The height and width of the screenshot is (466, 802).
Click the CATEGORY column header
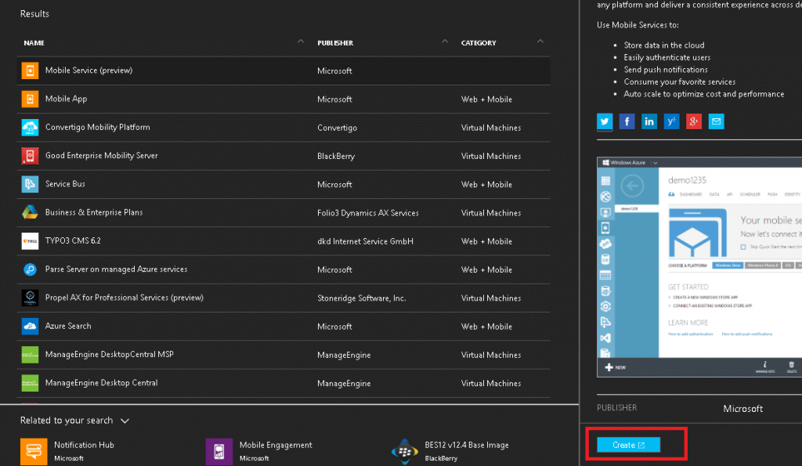pos(479,43)
